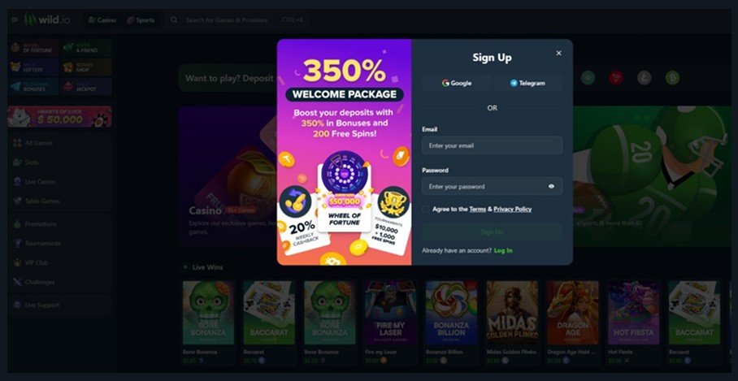Check the Agree to the Terms checkbox
Viewport: 738px width, 381px height.
pyautogui.click(x=425, y=209)
